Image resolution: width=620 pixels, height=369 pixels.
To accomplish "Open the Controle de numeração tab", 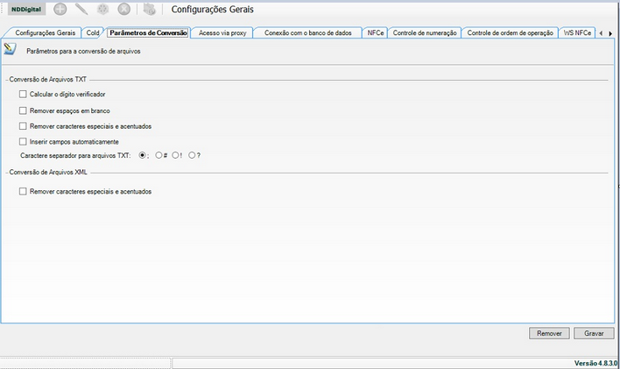I will [425, 32].
